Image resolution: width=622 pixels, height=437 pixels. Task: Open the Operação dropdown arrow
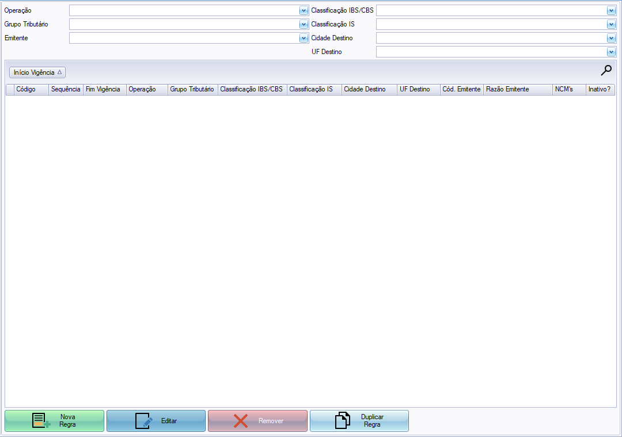pos(304,10)
